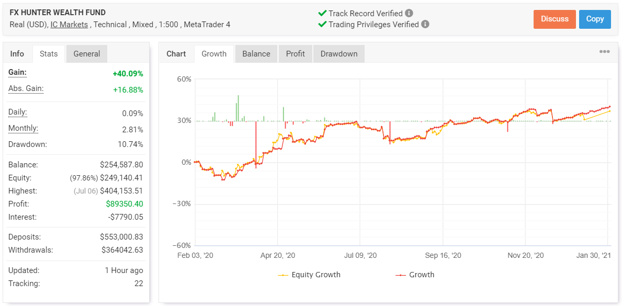Screen dimensions: 622x306
Task: Follow the IC Markets broker link
Action: point(70,25)
